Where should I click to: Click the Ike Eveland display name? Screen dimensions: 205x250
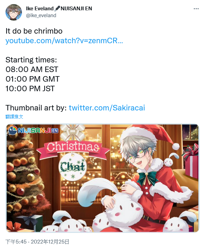point(40,9)
